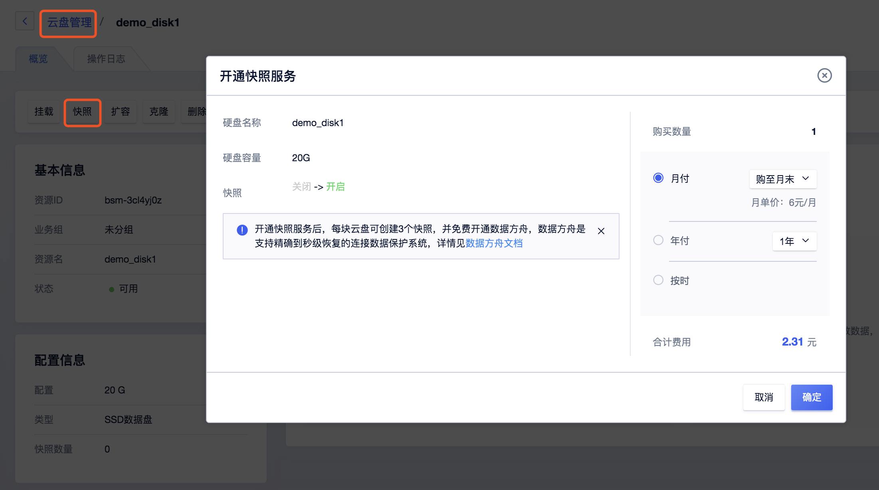Select the 年付 payment option
The width and height of the screenshot is (879, 490).
click(658, 240)
